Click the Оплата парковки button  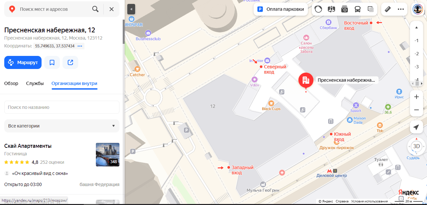281,9
